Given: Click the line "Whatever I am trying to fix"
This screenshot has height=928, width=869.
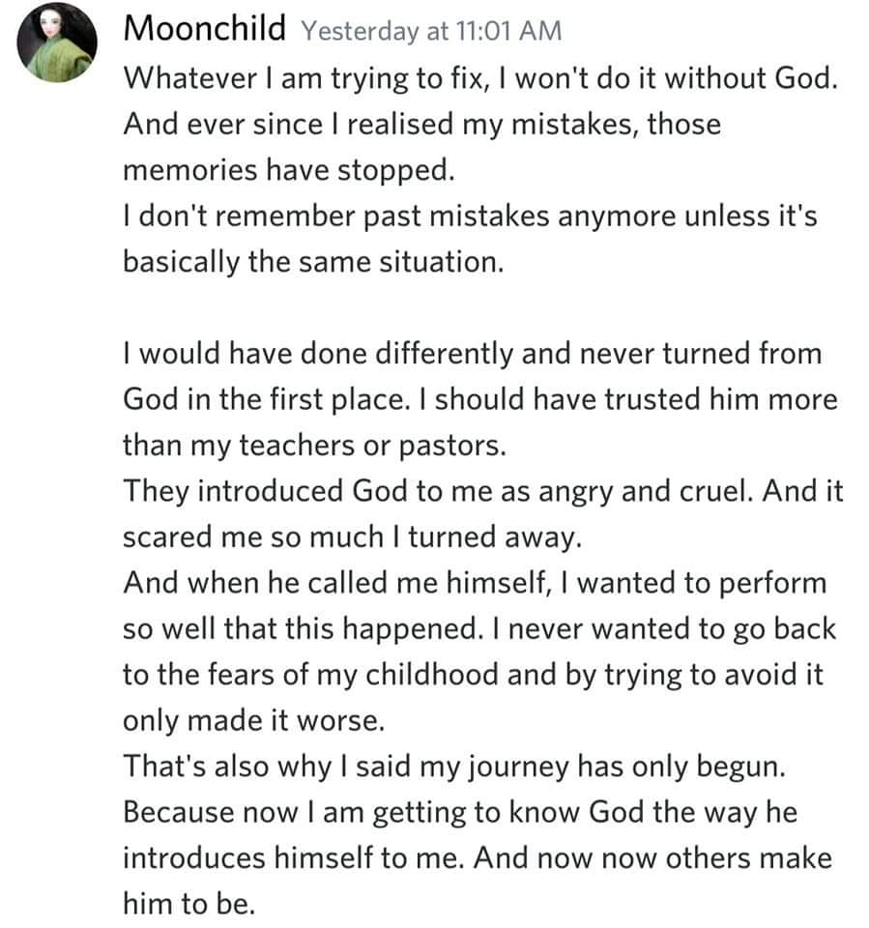Looking at the screenshot, I should click(x=478, y=78).
